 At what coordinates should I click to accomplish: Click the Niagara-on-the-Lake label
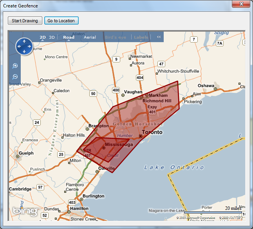point(167,211)
